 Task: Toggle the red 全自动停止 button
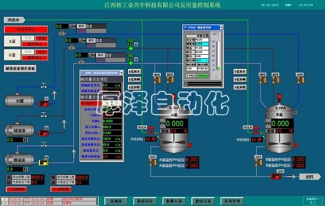pos(26,29)
